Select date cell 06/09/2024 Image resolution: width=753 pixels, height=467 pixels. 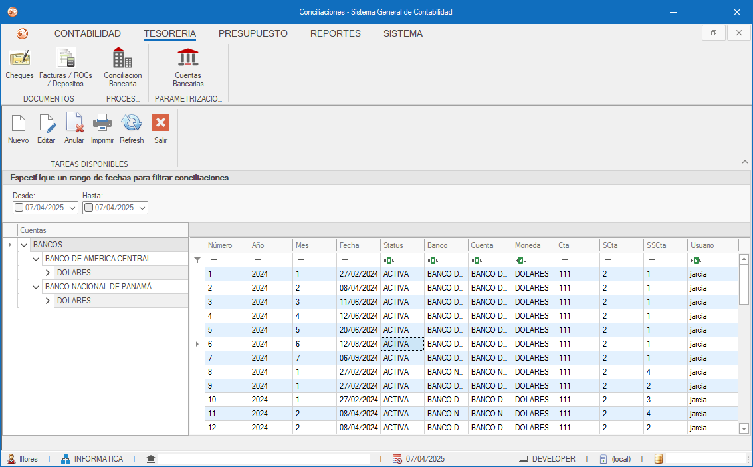(358, 358)
